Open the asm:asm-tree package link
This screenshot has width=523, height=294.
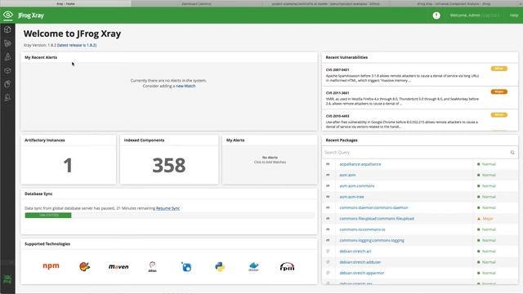pyautogui.click(x=351, y=197)
